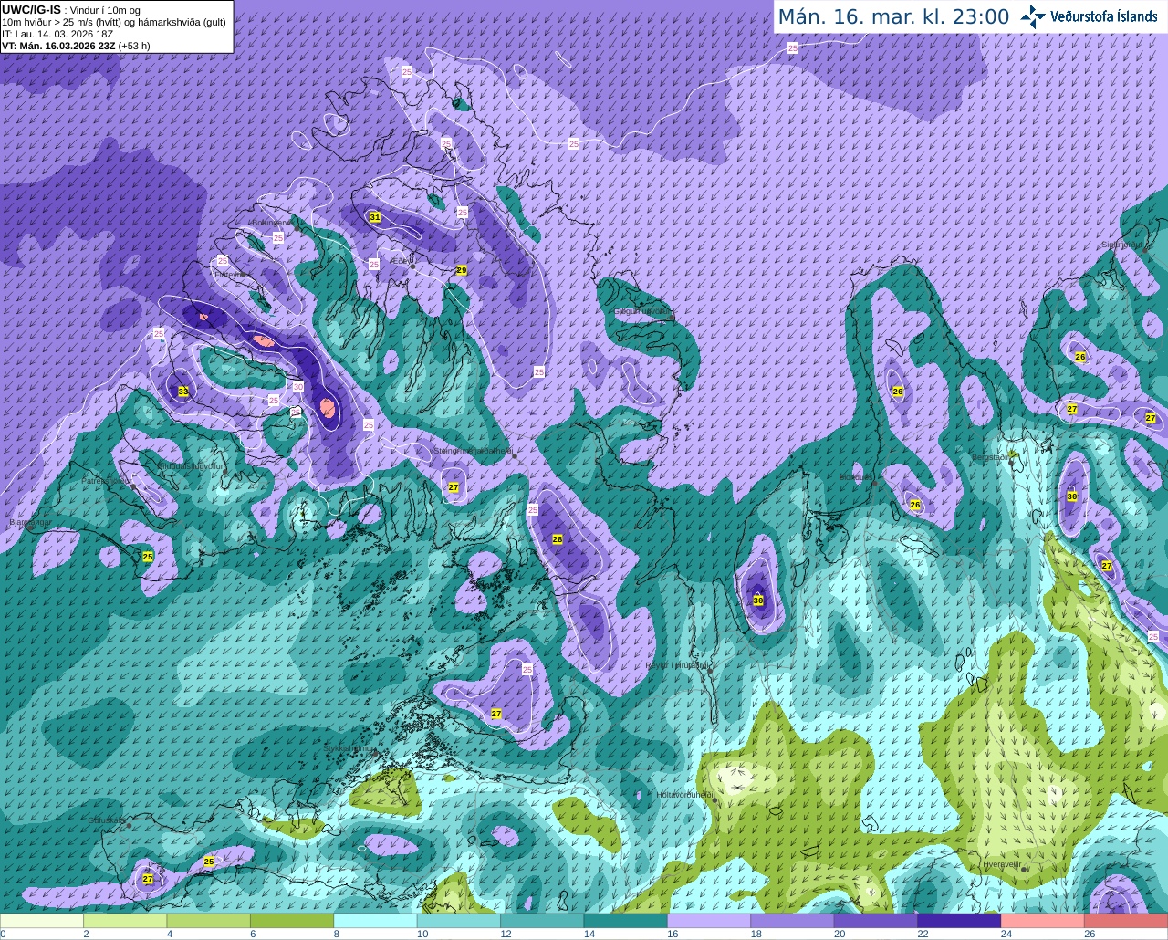
Task: Click the Gjögurflugvöllur station label
Action: [642, 311]
